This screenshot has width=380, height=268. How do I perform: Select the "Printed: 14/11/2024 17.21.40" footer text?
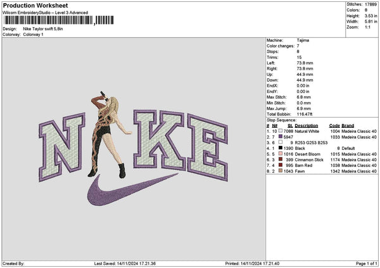coord(252,264)
